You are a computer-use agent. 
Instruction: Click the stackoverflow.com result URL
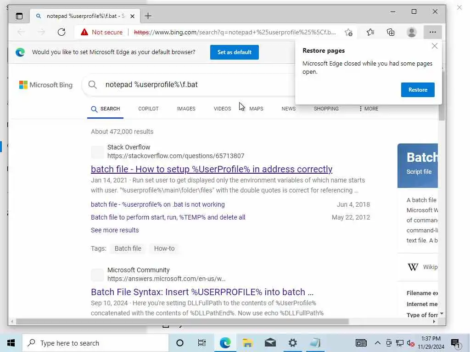pos(176,156)
